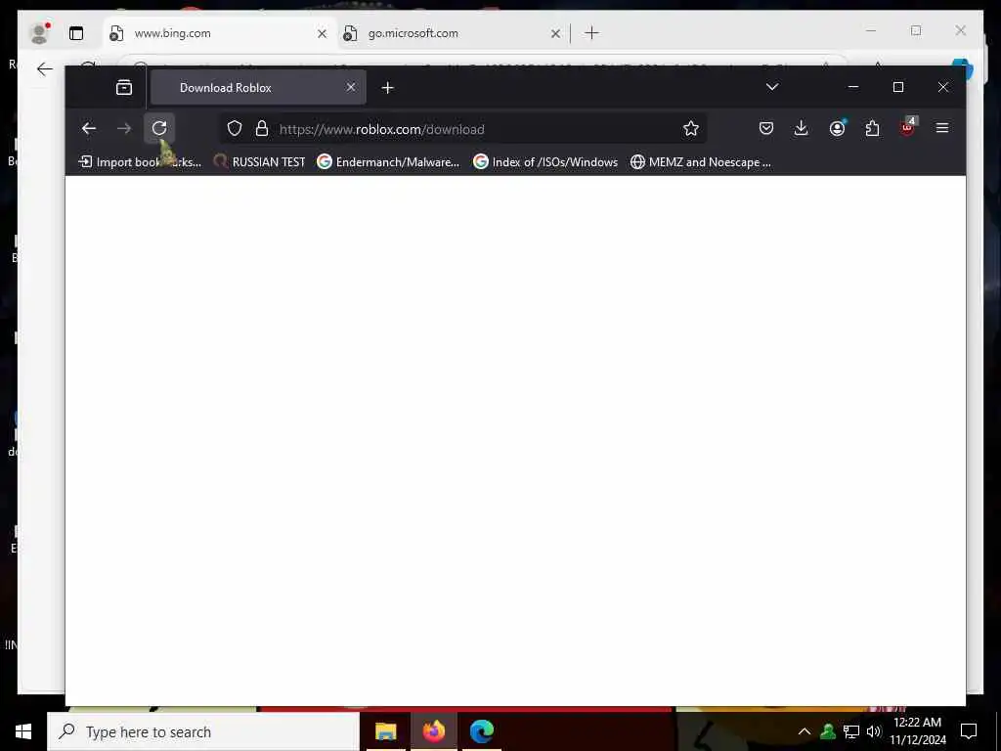Open Firefox hamburger application menu

(942, 128)
